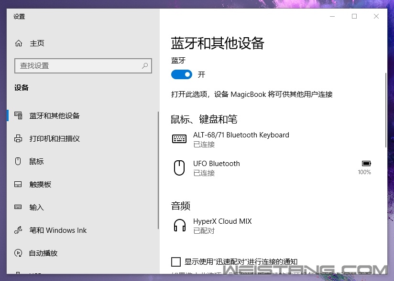The image size is (394, 281).
Task: Click the MagicBook discoverable description text
Action: pos(252,94)
